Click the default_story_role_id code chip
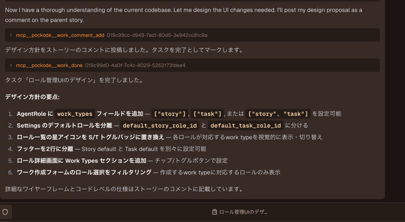 click(x=160, y=126)
